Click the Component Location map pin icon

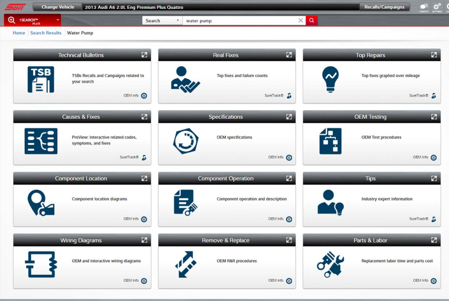[41, 203]
